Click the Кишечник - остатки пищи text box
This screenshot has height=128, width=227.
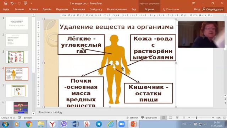click(149, 93)
